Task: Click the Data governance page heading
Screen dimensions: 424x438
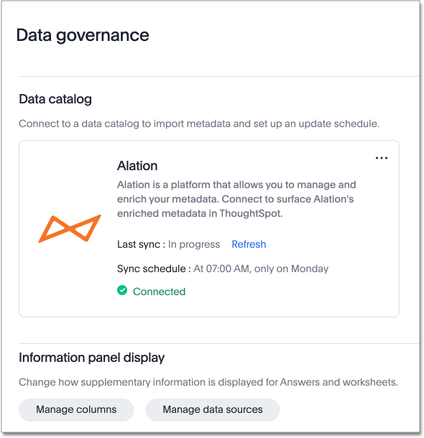Action: (83, 35)
